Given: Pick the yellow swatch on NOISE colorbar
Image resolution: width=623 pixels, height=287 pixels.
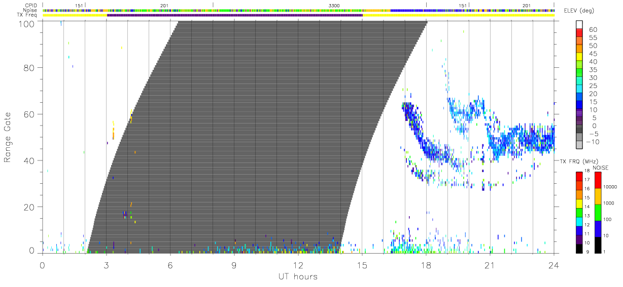Looking at the screenshot, I should click(x=597, y=196).
